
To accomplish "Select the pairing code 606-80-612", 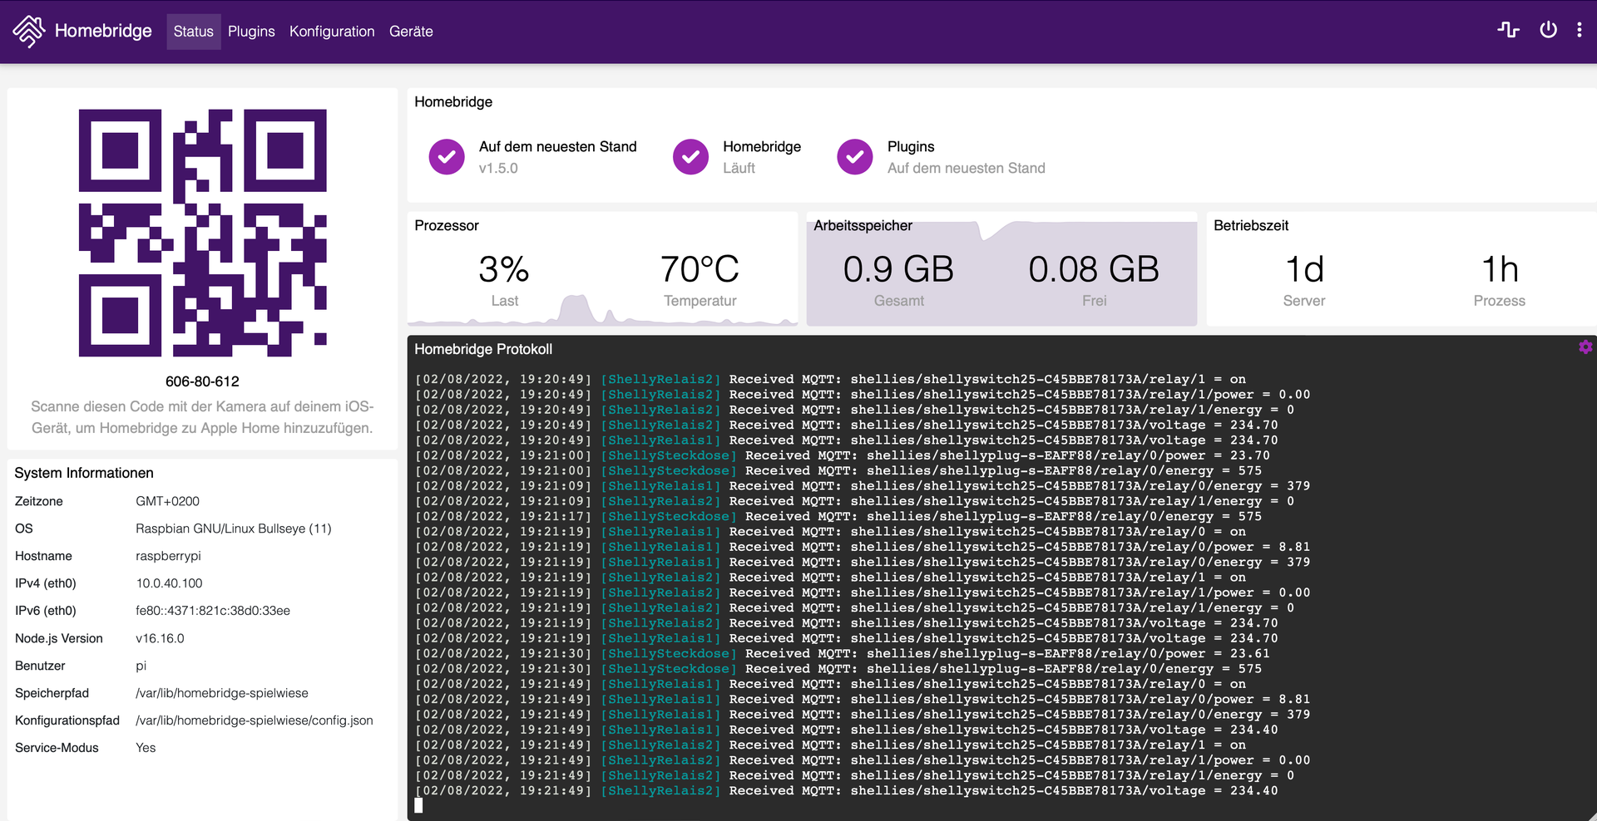I will tap(202, 381).
